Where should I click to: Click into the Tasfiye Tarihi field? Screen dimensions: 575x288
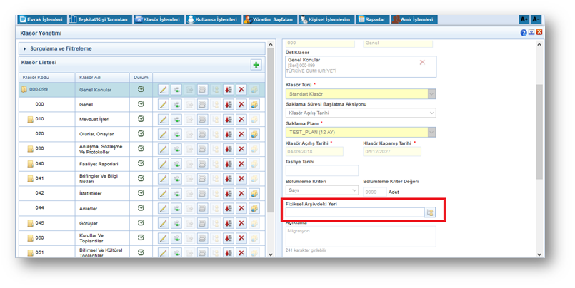[322, 171]
